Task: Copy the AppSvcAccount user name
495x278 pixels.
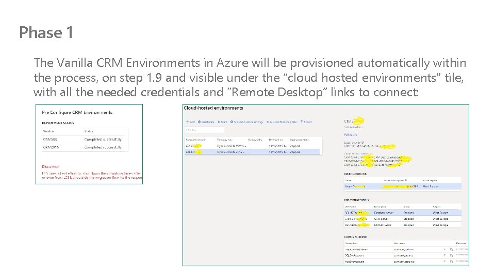Action: pos(452,262)
